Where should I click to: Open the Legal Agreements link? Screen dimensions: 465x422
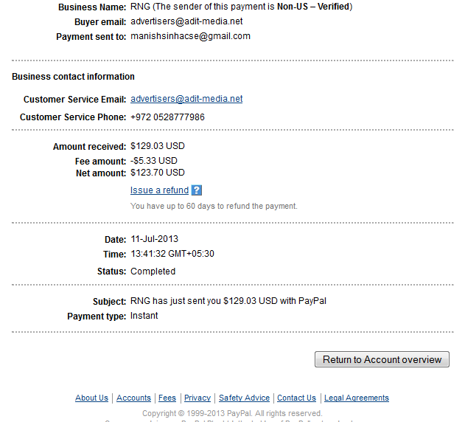point(357,398)
